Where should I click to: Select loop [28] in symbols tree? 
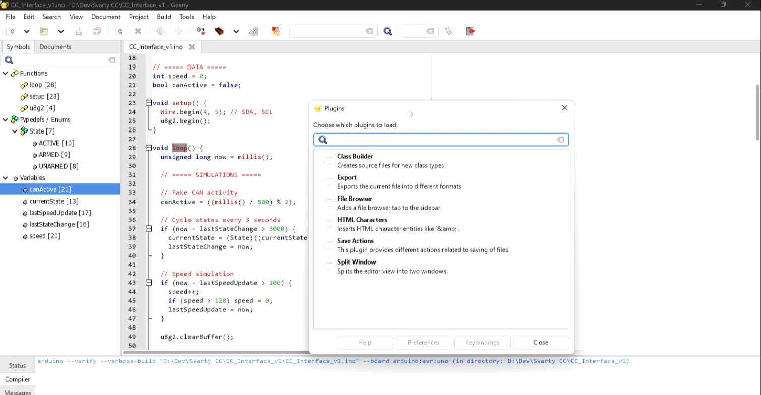[43, 85]
